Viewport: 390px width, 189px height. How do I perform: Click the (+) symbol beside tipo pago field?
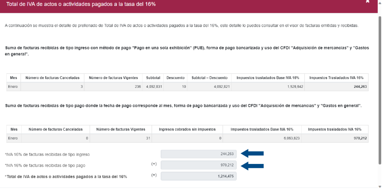click(154, 164)
